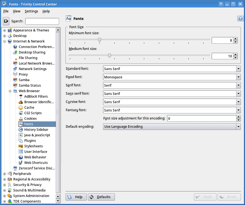245x205 pixels.
Task: Open the Sans serif font dropdown
Action: click(x=238, y=94)
